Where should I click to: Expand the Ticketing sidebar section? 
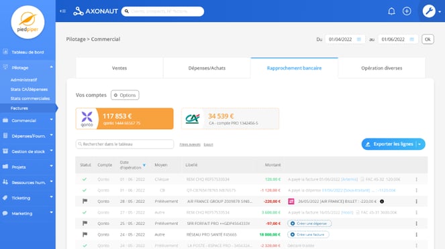coord(52,197)
